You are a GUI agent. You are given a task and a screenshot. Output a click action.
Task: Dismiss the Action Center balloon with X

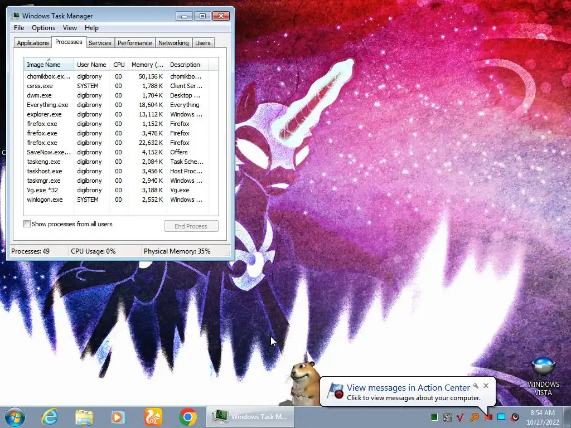pyautogui.click(x=486, y=386)
